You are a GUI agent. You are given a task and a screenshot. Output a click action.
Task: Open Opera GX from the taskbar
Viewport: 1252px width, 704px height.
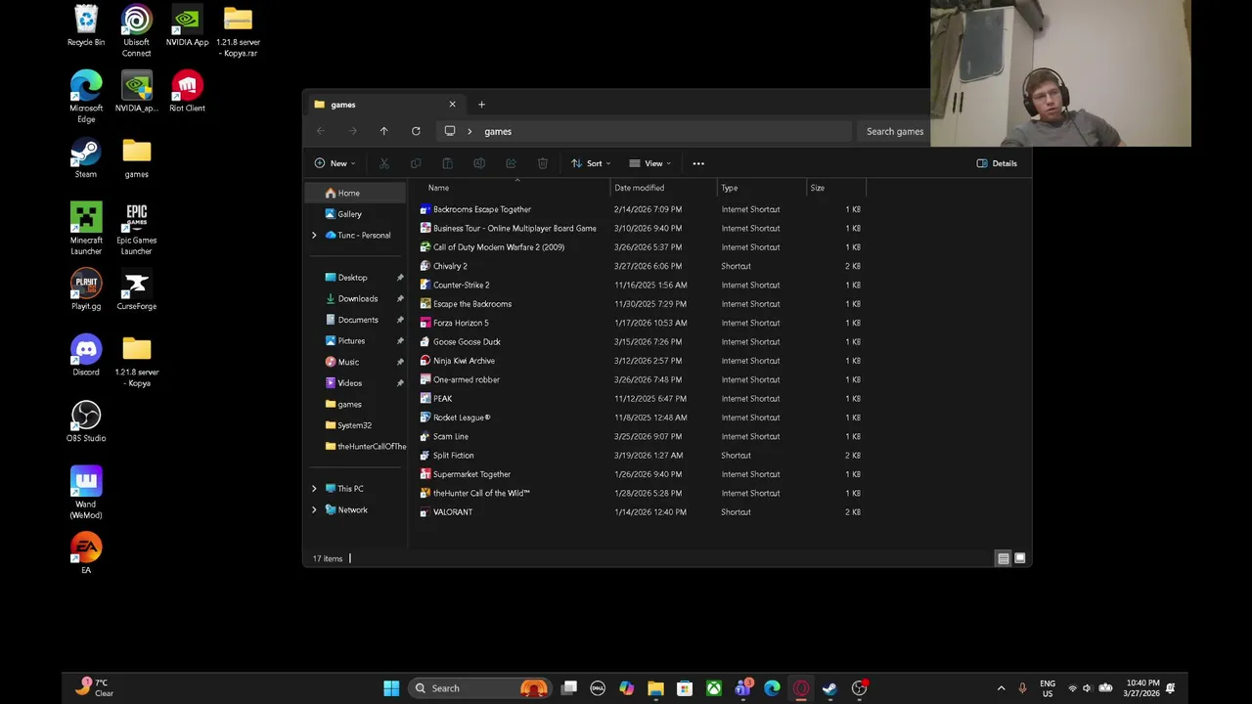pyautogui.click(x=801, y=688)
